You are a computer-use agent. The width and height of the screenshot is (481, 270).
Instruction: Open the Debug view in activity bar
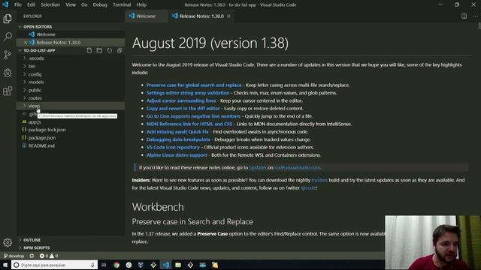point(8,73)
